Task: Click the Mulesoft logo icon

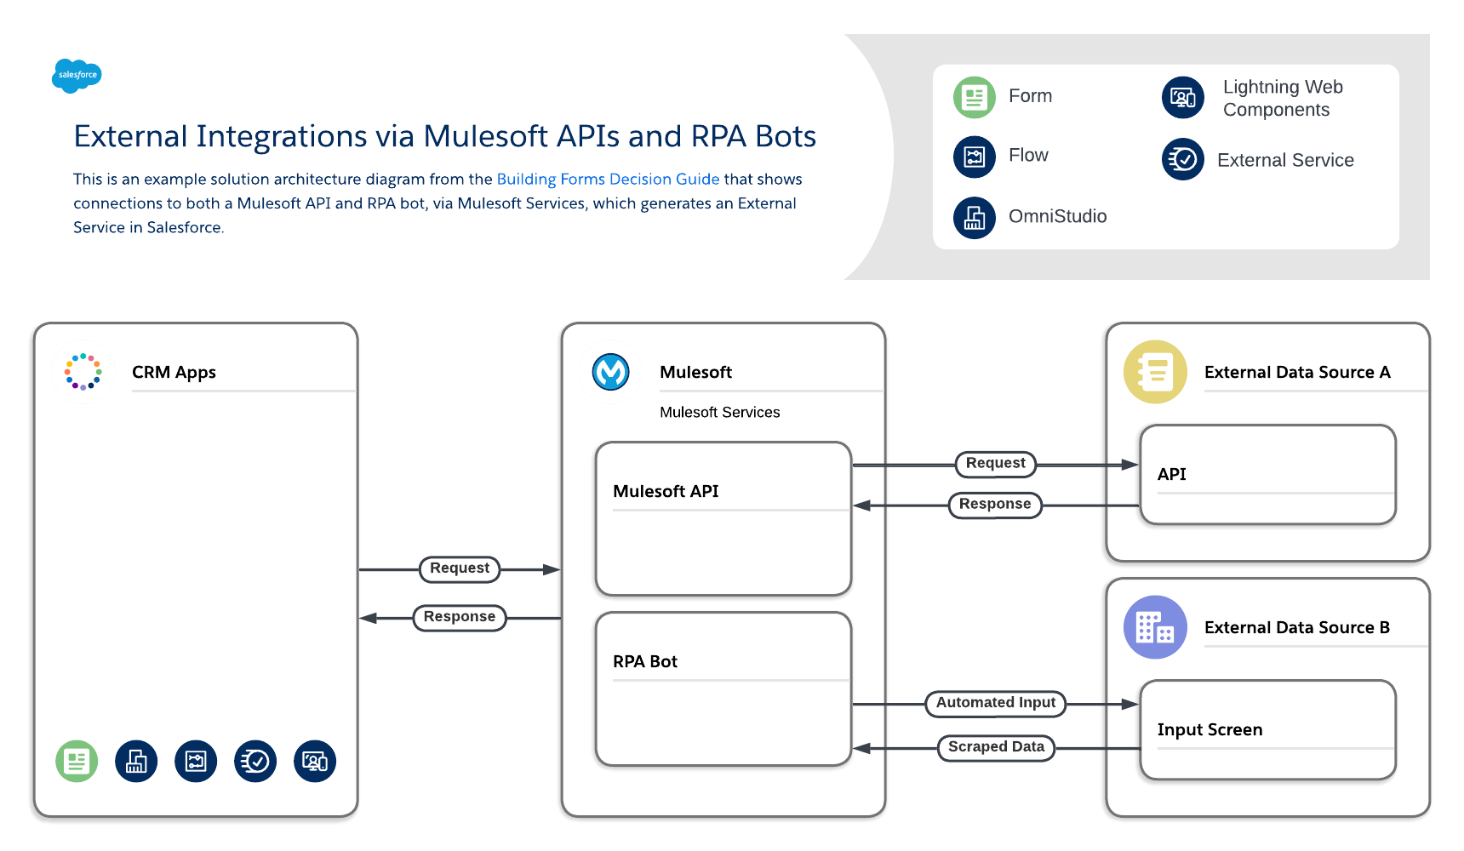Action: (609, 371)
